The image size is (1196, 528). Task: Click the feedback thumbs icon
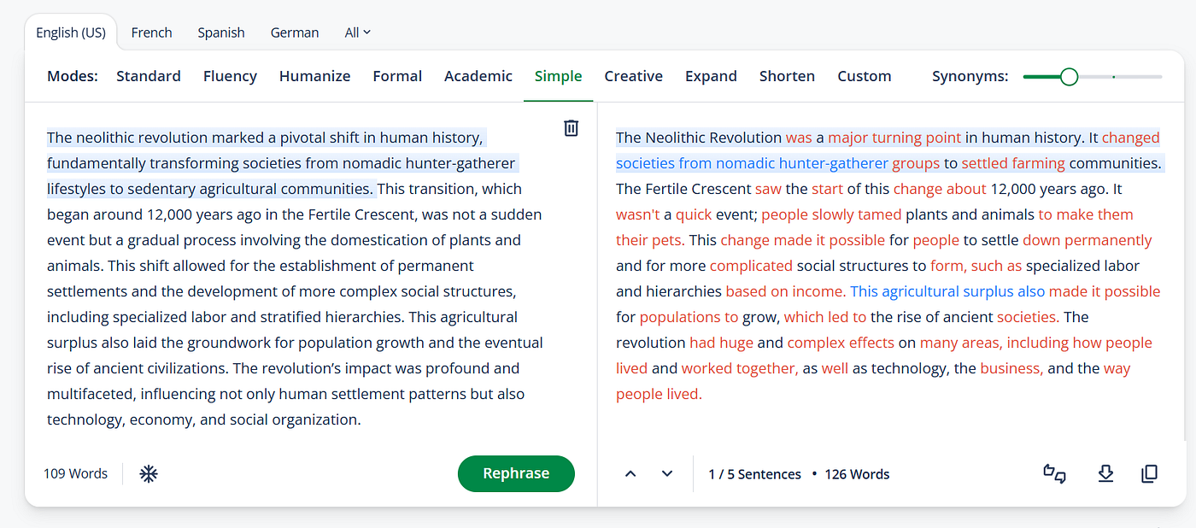[x=1054, y=473]
